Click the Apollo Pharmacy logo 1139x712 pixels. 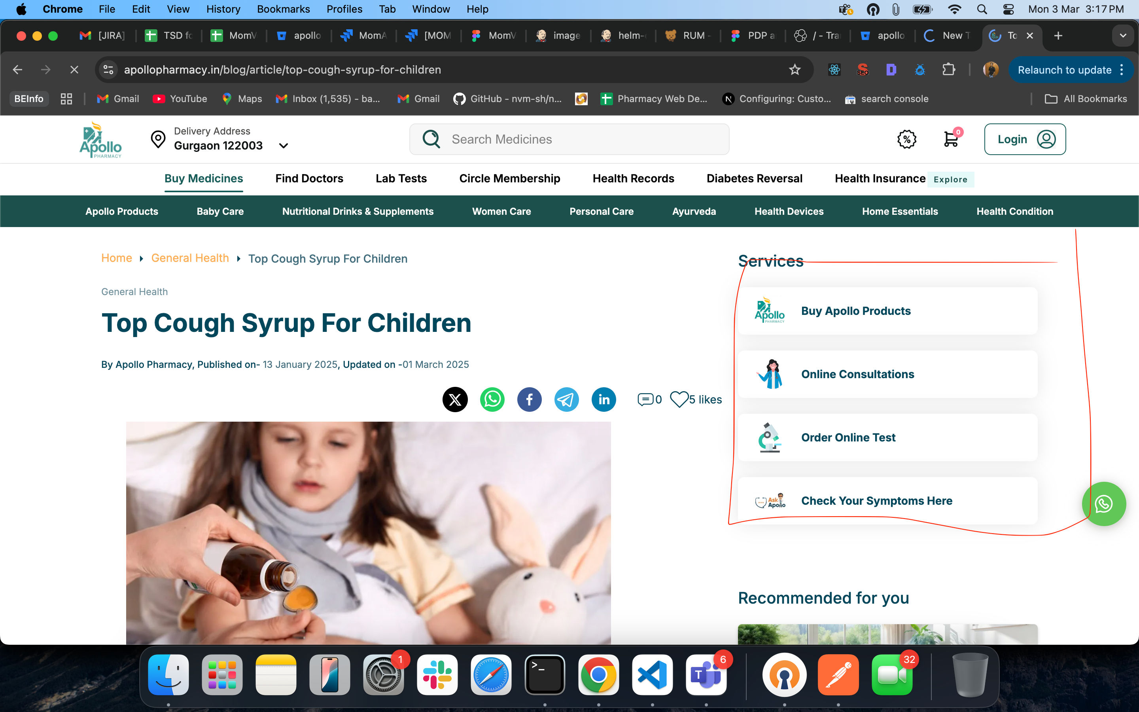tap(100, 139)
